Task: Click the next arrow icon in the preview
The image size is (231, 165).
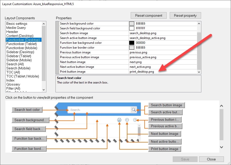Action: (135, 120)
